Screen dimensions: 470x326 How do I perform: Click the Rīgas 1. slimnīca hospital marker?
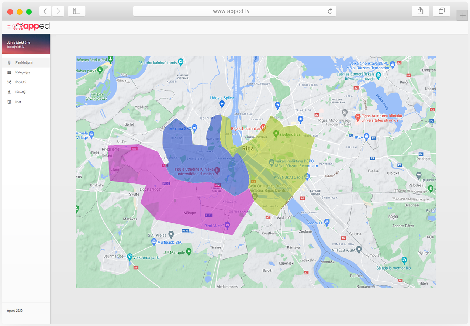coord(263,128)
